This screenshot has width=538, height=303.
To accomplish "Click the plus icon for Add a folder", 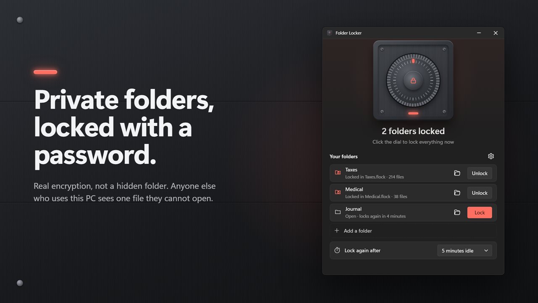I will tap(337, 231).
